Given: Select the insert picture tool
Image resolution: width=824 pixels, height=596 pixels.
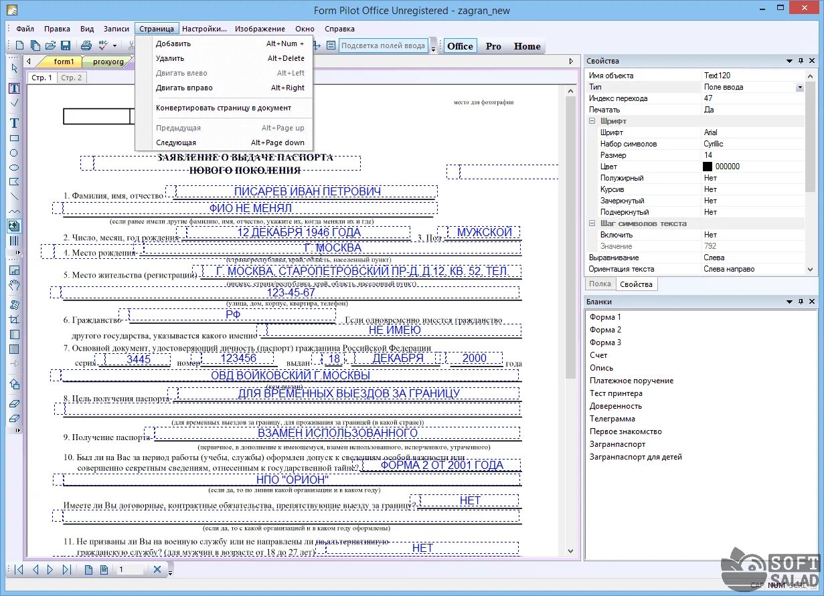Looking at the screenshot, I should (x=14, y=226).
